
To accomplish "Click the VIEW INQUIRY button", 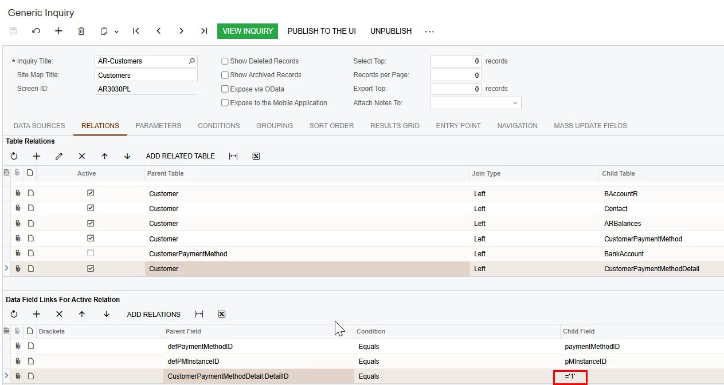I will tap(248, 31).
